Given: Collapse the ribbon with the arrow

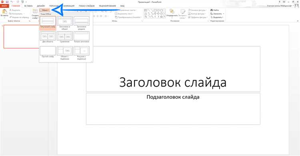Looking at the screenshot, I should click(x=298, y=21).
